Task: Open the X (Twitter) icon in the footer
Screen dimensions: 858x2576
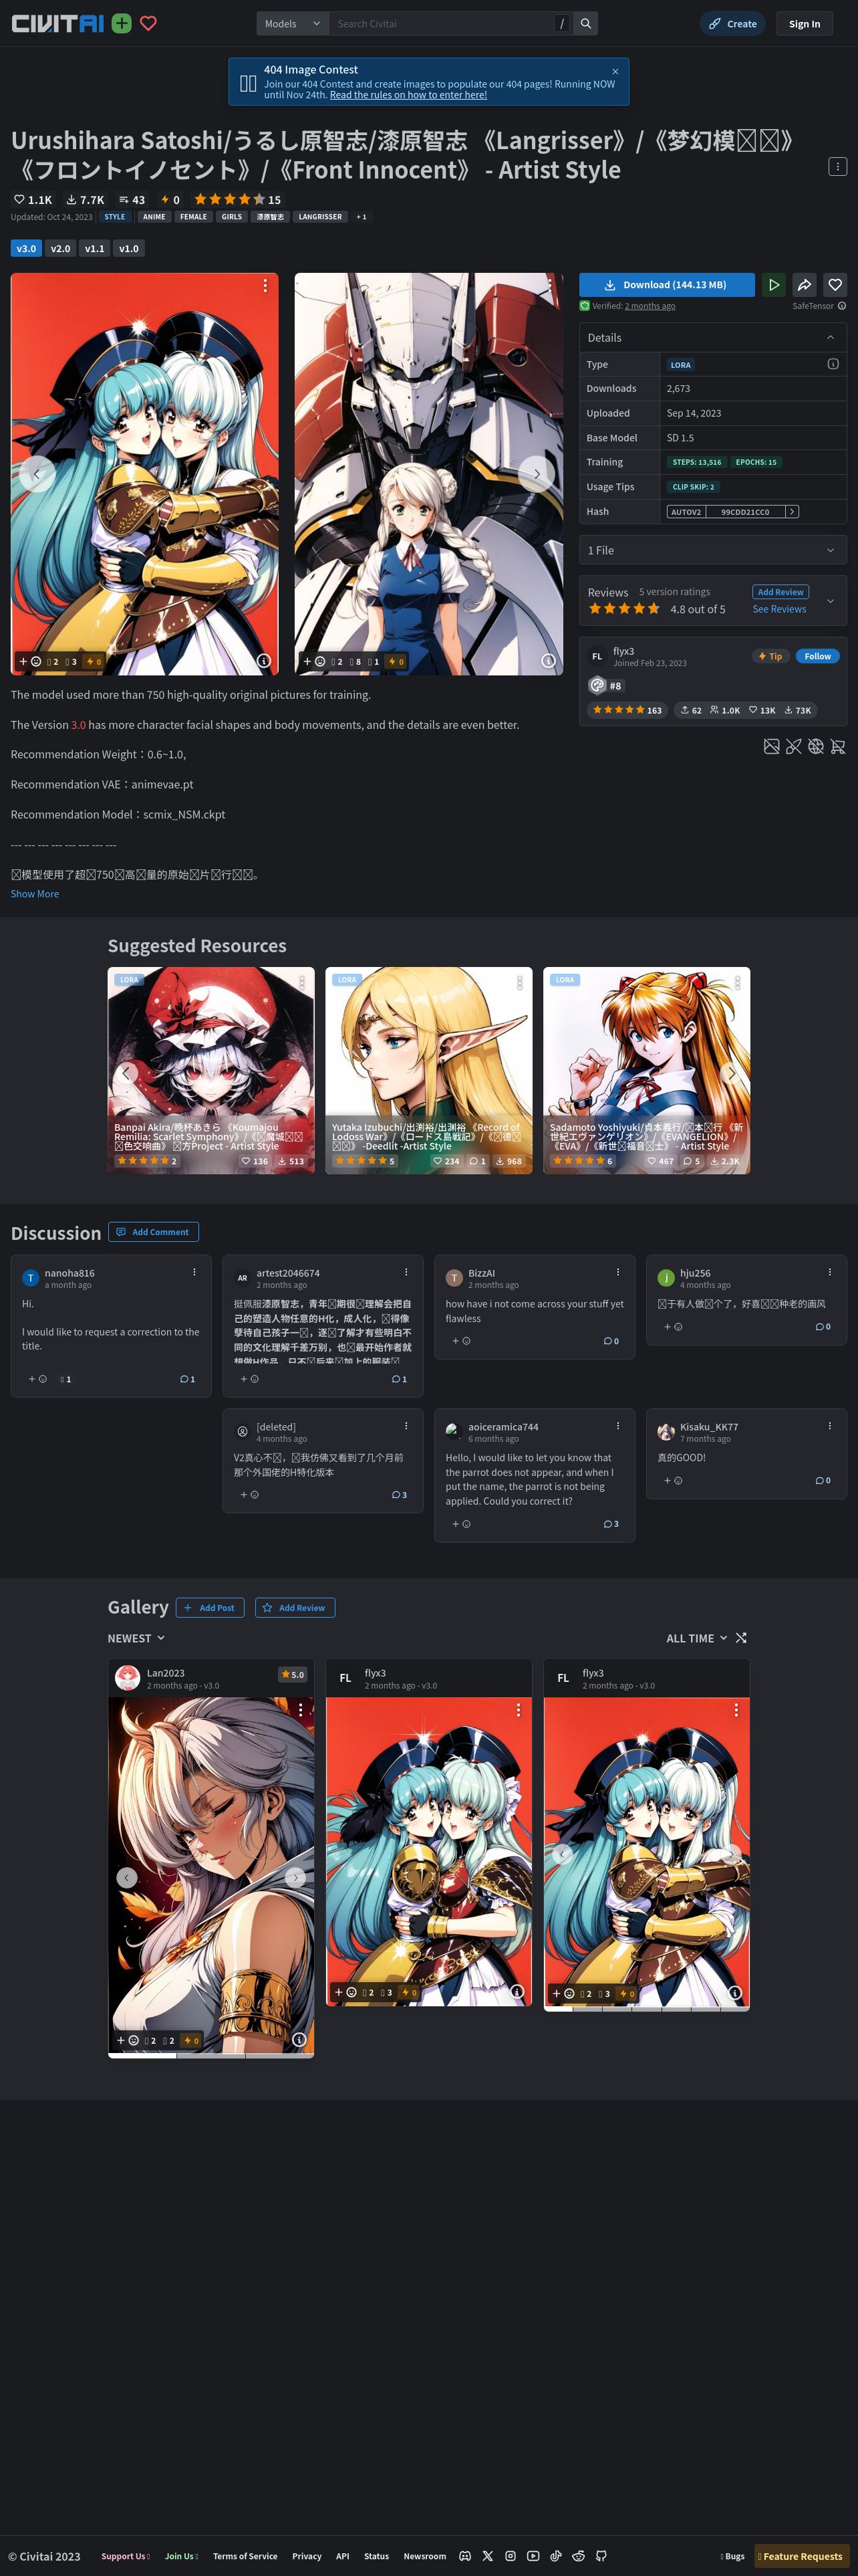Action: pyautogui.click(x=487, y=2555)
